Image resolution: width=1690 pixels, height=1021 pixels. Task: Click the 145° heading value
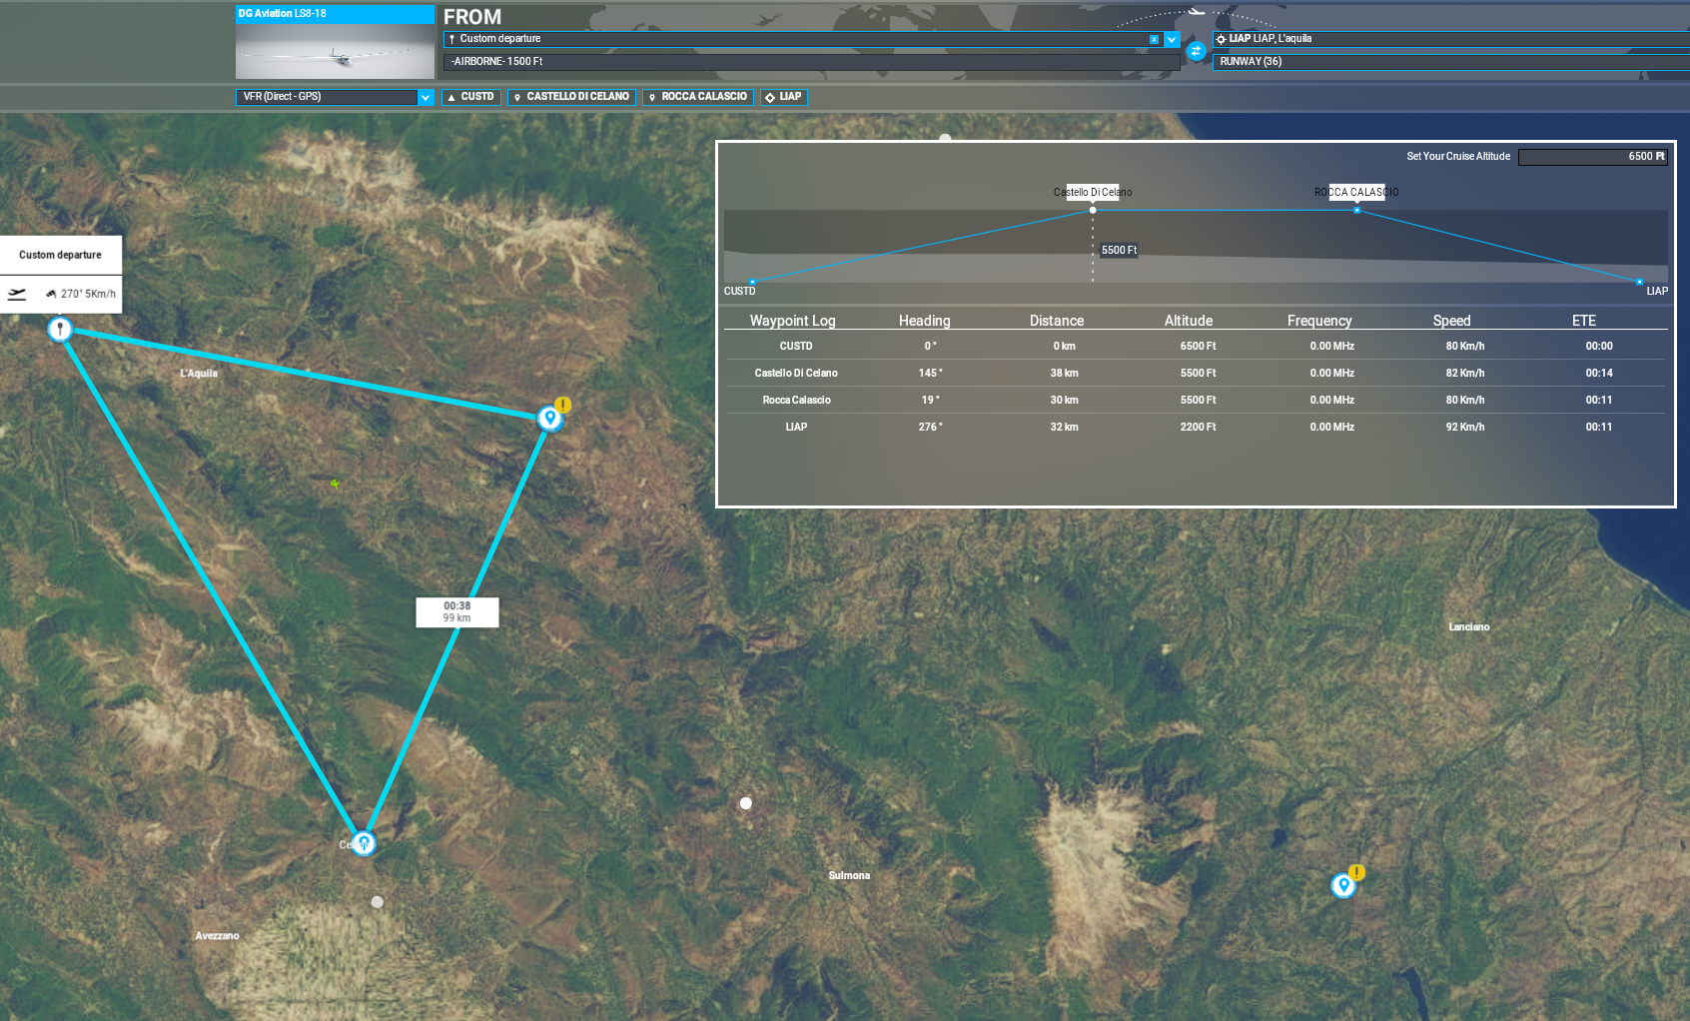(x=930, y=374)
